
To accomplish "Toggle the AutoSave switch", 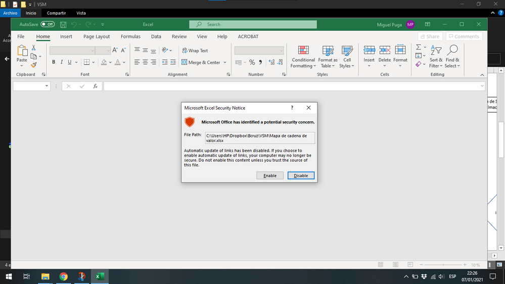I will tap(48, 24).
